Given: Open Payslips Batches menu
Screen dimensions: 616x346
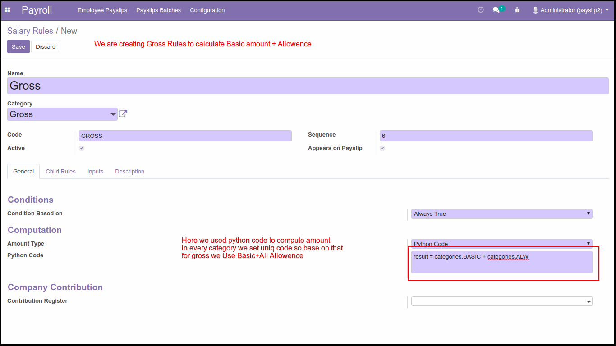Looking at the screenshot, I should pos(159,10).
